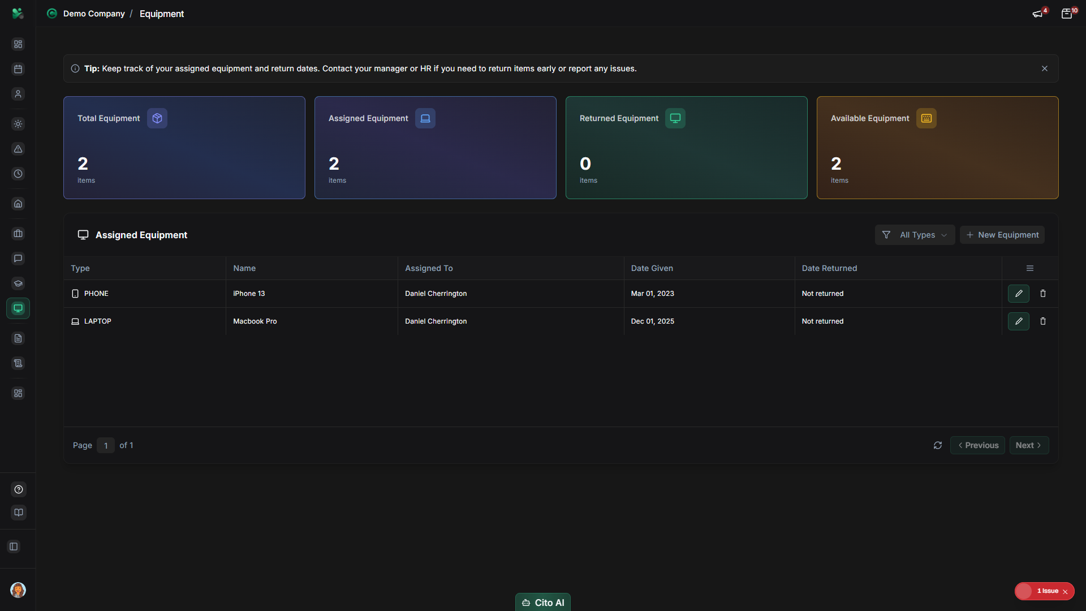The height and width of the screenshot is (611, 1086).
Task: Open the chat messages sidebar icon
Action: (x=18, y=259)
